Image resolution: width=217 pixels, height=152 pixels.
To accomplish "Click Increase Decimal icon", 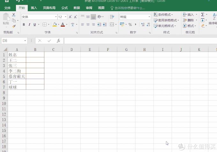I will pos(143,25).
